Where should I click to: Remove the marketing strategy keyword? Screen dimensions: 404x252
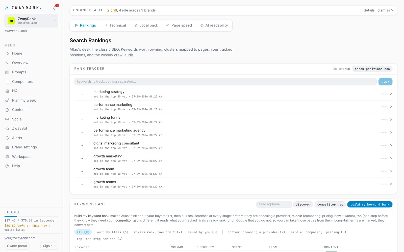391,94
